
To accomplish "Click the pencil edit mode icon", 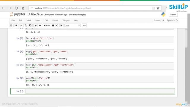I will click(163, 21).
